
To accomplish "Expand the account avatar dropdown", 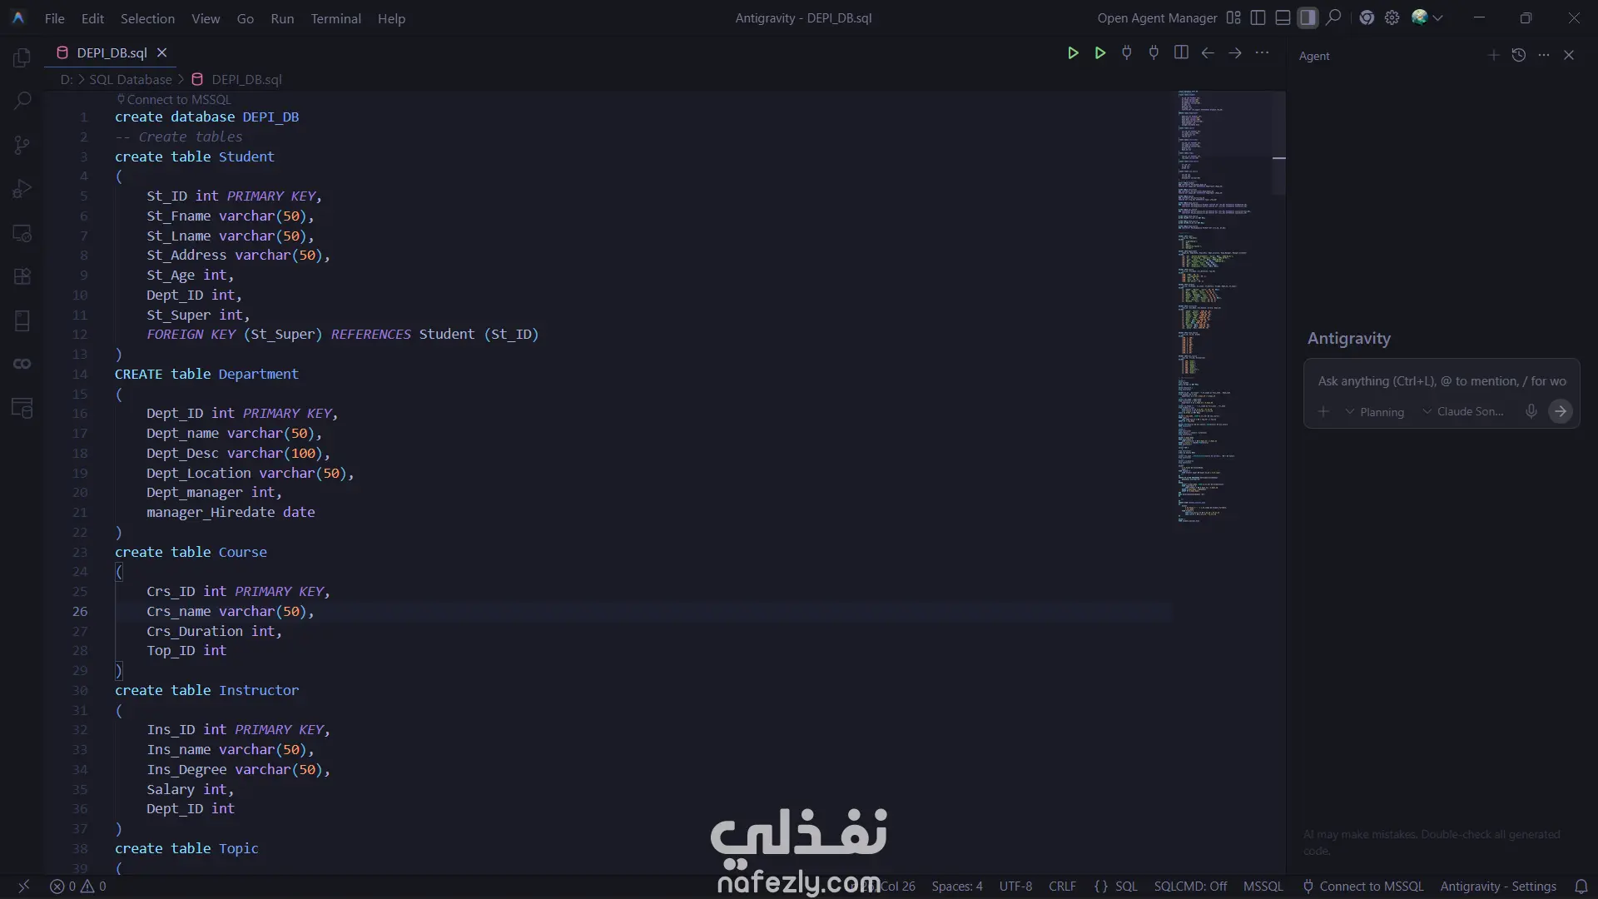I will point(1438,17).
